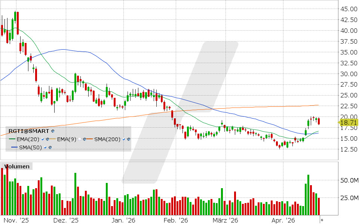
Task: Click the left arrow icon below the time axis
Action: 322,220
